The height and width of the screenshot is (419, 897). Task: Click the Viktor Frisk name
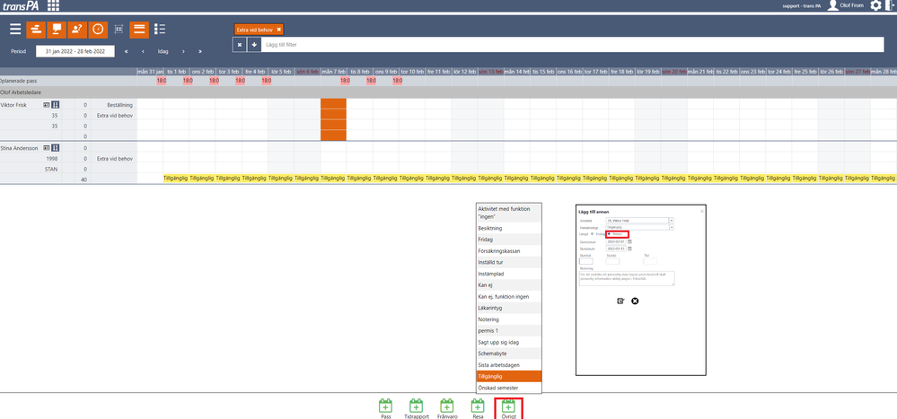pyautogui.click(x=13, y=105)
